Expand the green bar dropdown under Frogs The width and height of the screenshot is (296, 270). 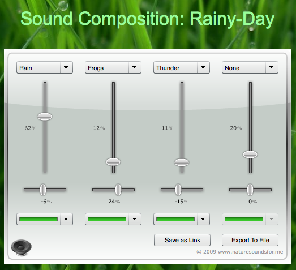(113, 219)
